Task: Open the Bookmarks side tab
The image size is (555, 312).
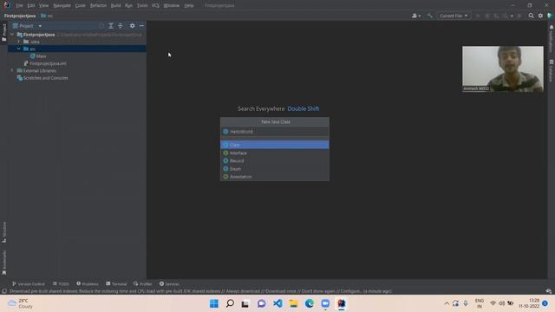Action: (4, 262)
